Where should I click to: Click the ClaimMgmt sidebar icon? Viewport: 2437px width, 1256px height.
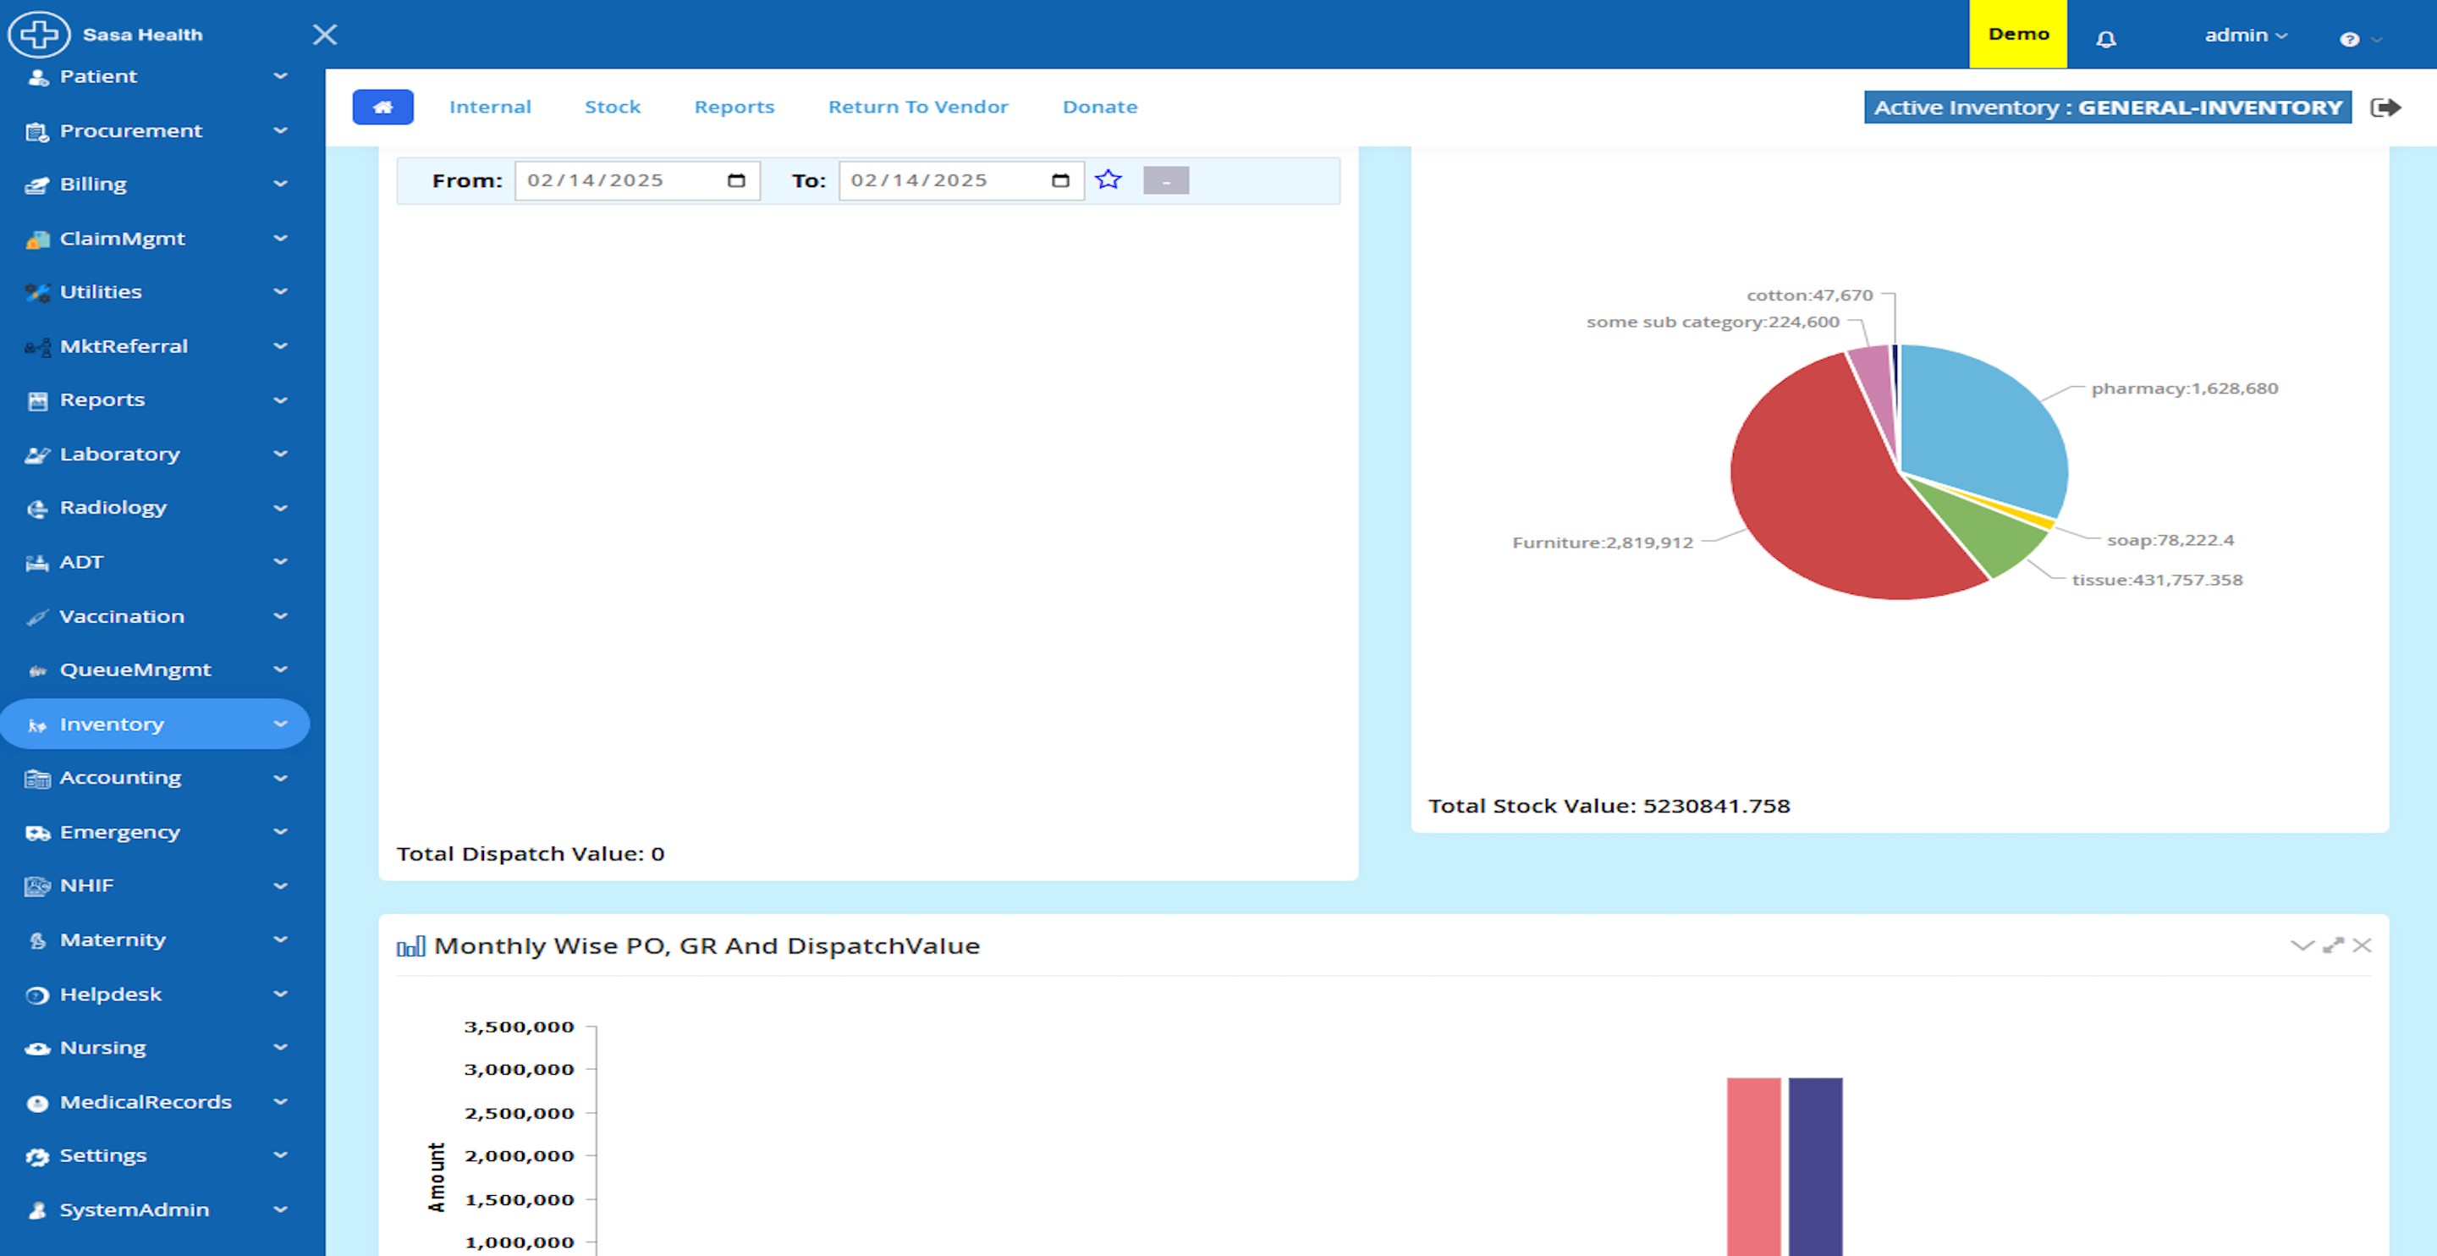coord(38,240)
